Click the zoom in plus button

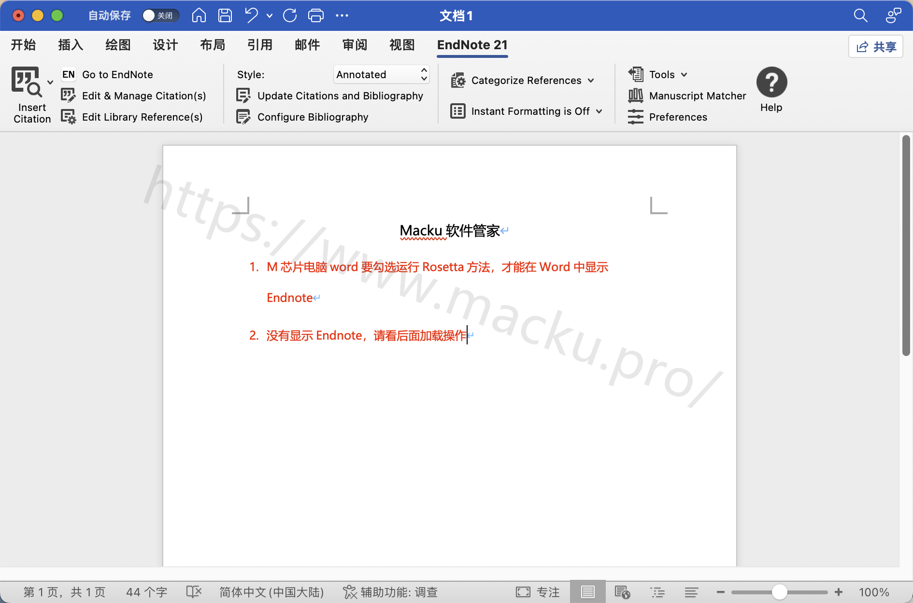click(839, 592)
